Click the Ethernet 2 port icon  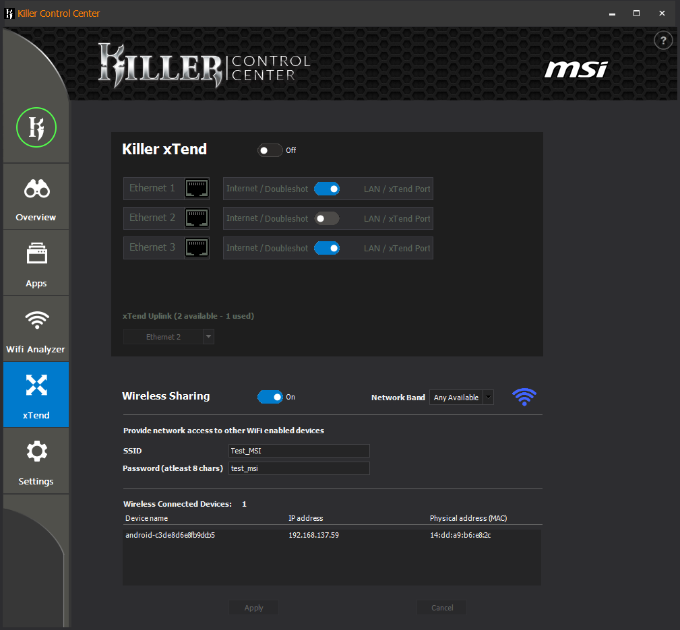pos(197,218)
